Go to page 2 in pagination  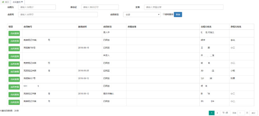(217, 113)
